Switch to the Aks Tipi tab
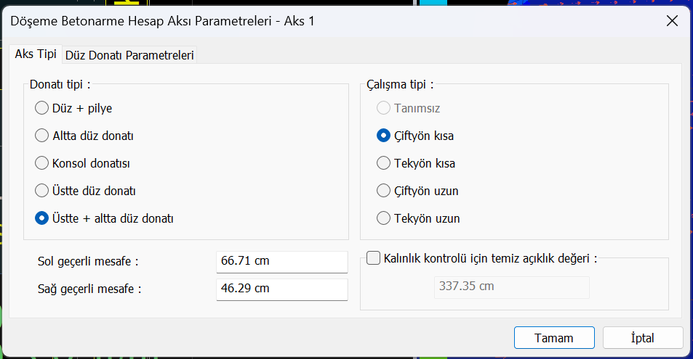The width and height of the screenshot is (693, 359). click(36, 54)
